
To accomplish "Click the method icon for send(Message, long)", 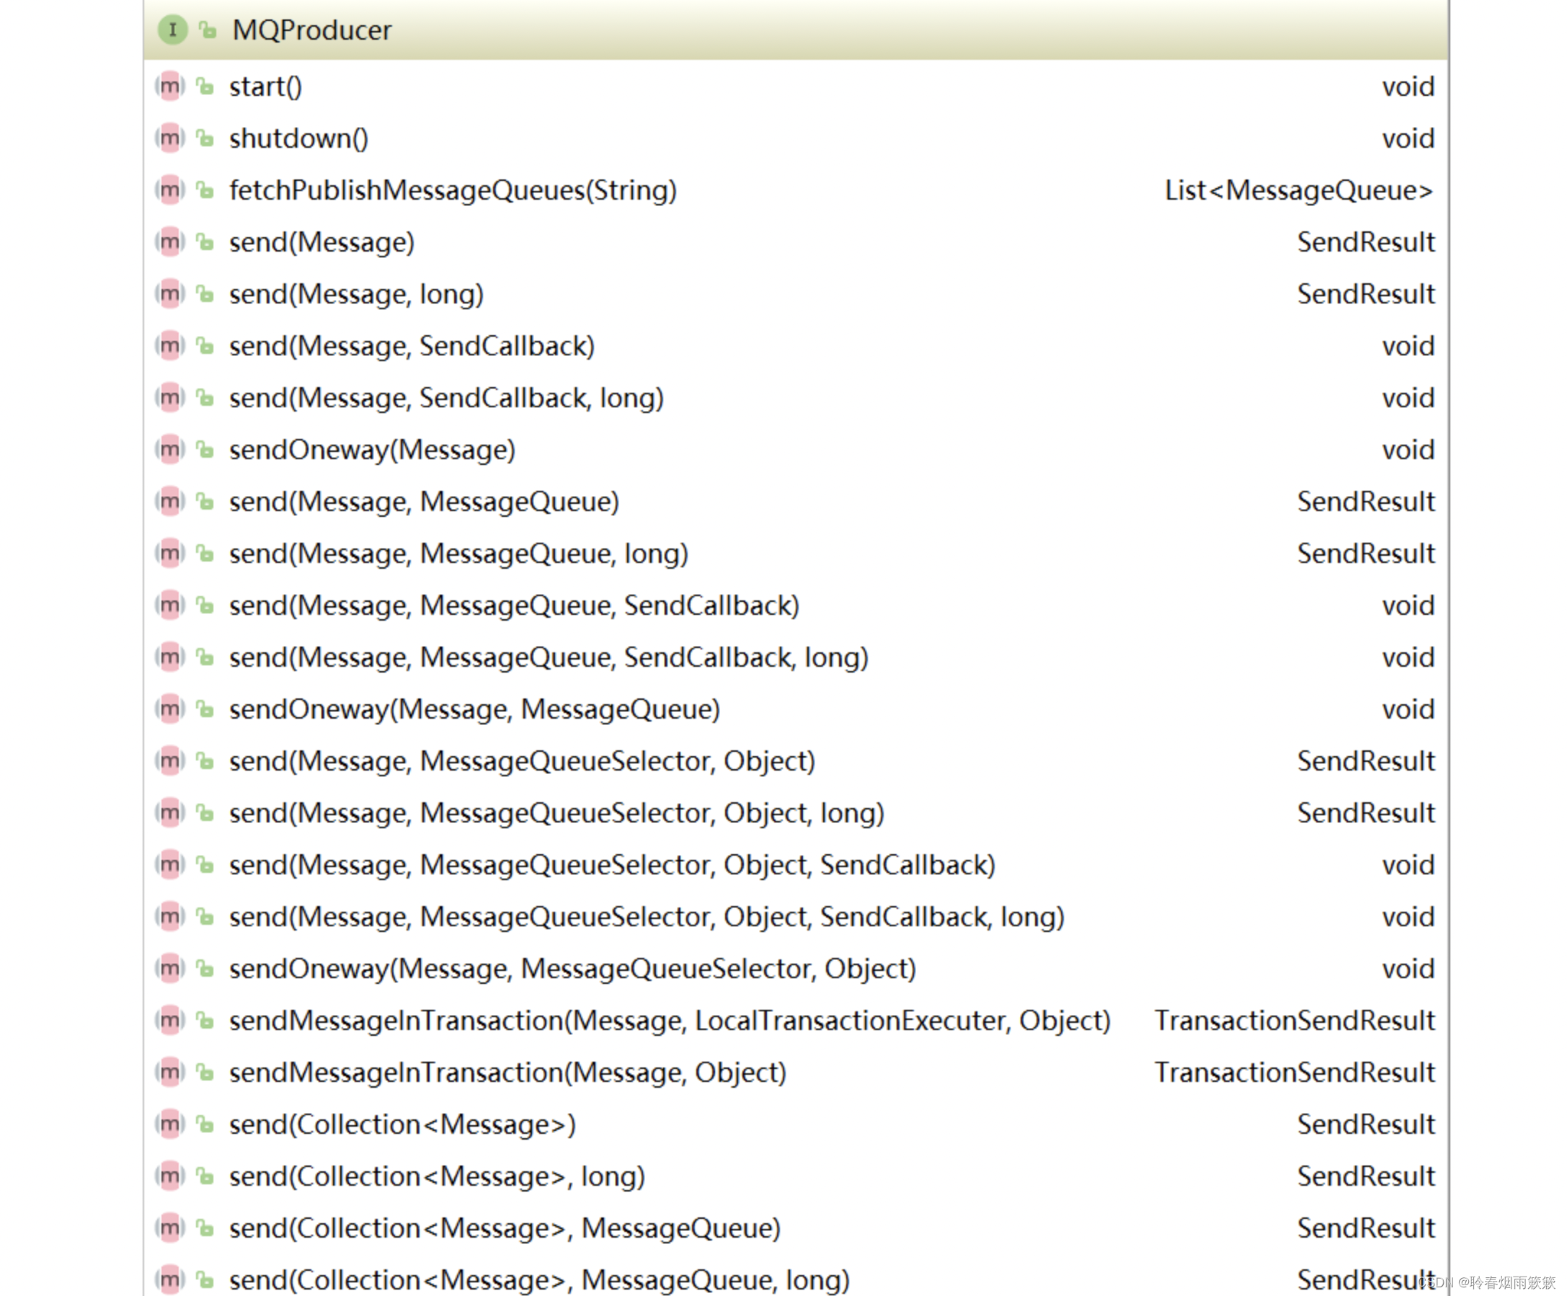I will pos(170,294).
